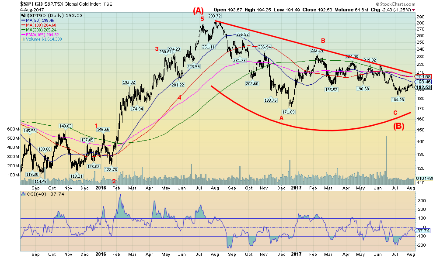The height and width of the screenshot is (258, 433).
Task: Click the blue 198.46 price-axis tag
Action: tap(423, 82)
